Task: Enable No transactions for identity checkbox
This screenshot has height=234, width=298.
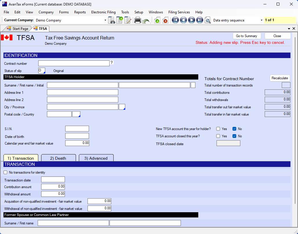Action: [x=6, y=172]
